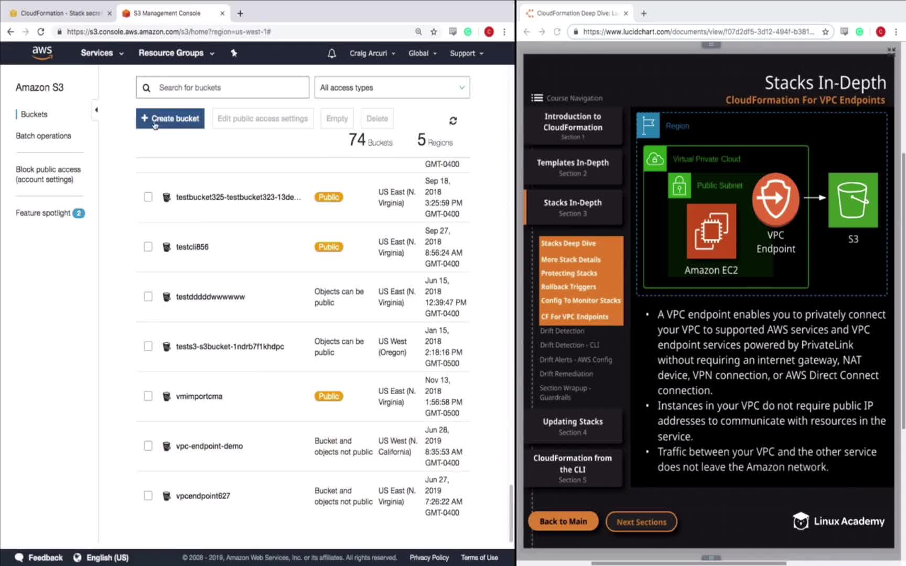Click the Feedback button in footer

click(x=39, y=558)
